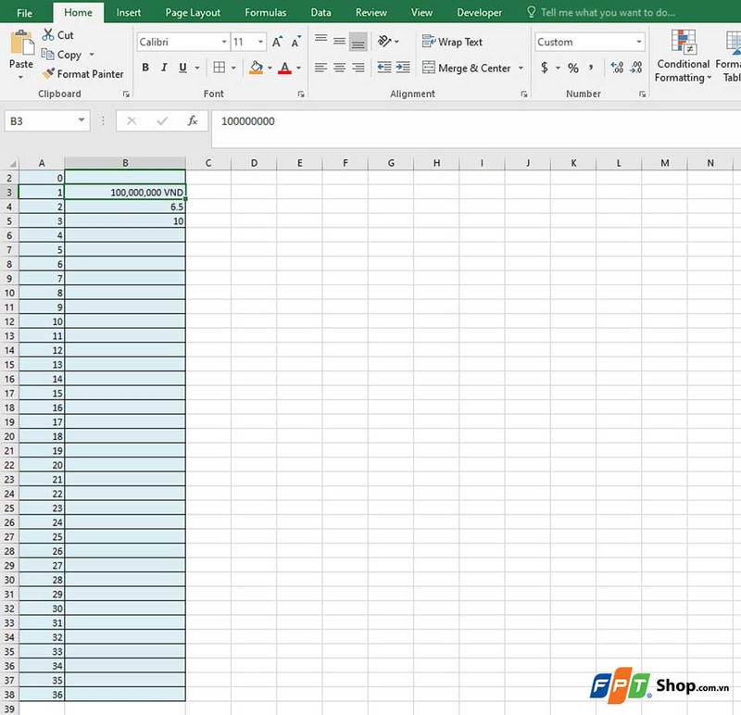Image resolution: width=741 pixels, height=715 pixels.
Task: Open the Alignment dialog launcher
Action: tap(524, 93)
